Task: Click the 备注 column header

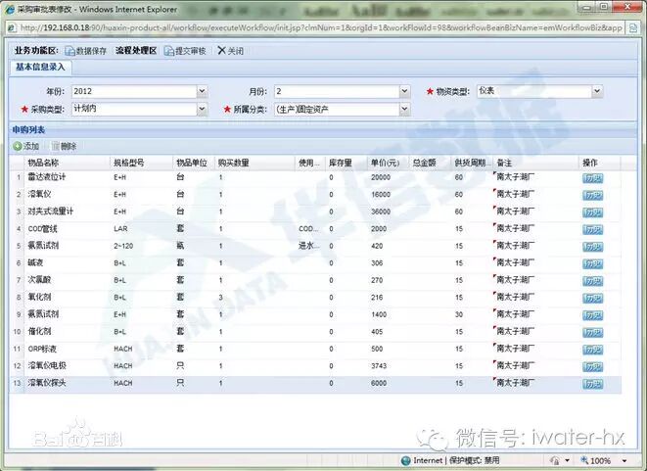Action: coord(535,163)
